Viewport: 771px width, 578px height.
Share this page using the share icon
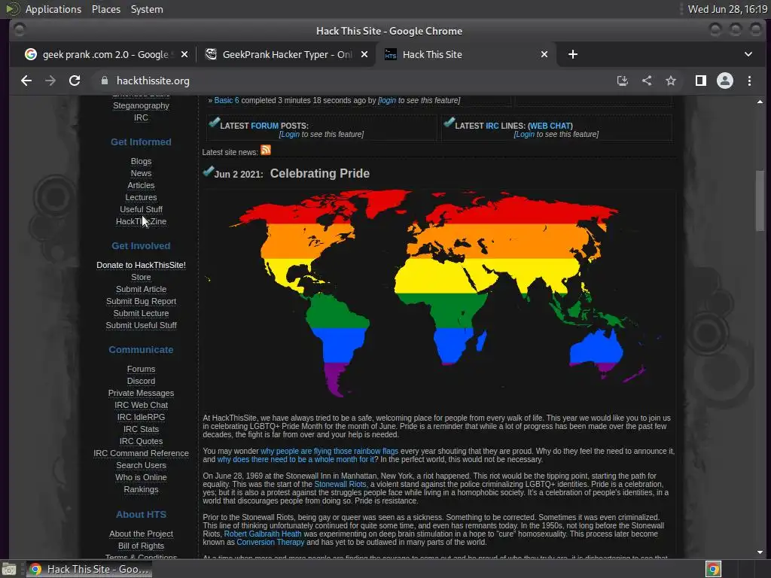coord(647,81)
